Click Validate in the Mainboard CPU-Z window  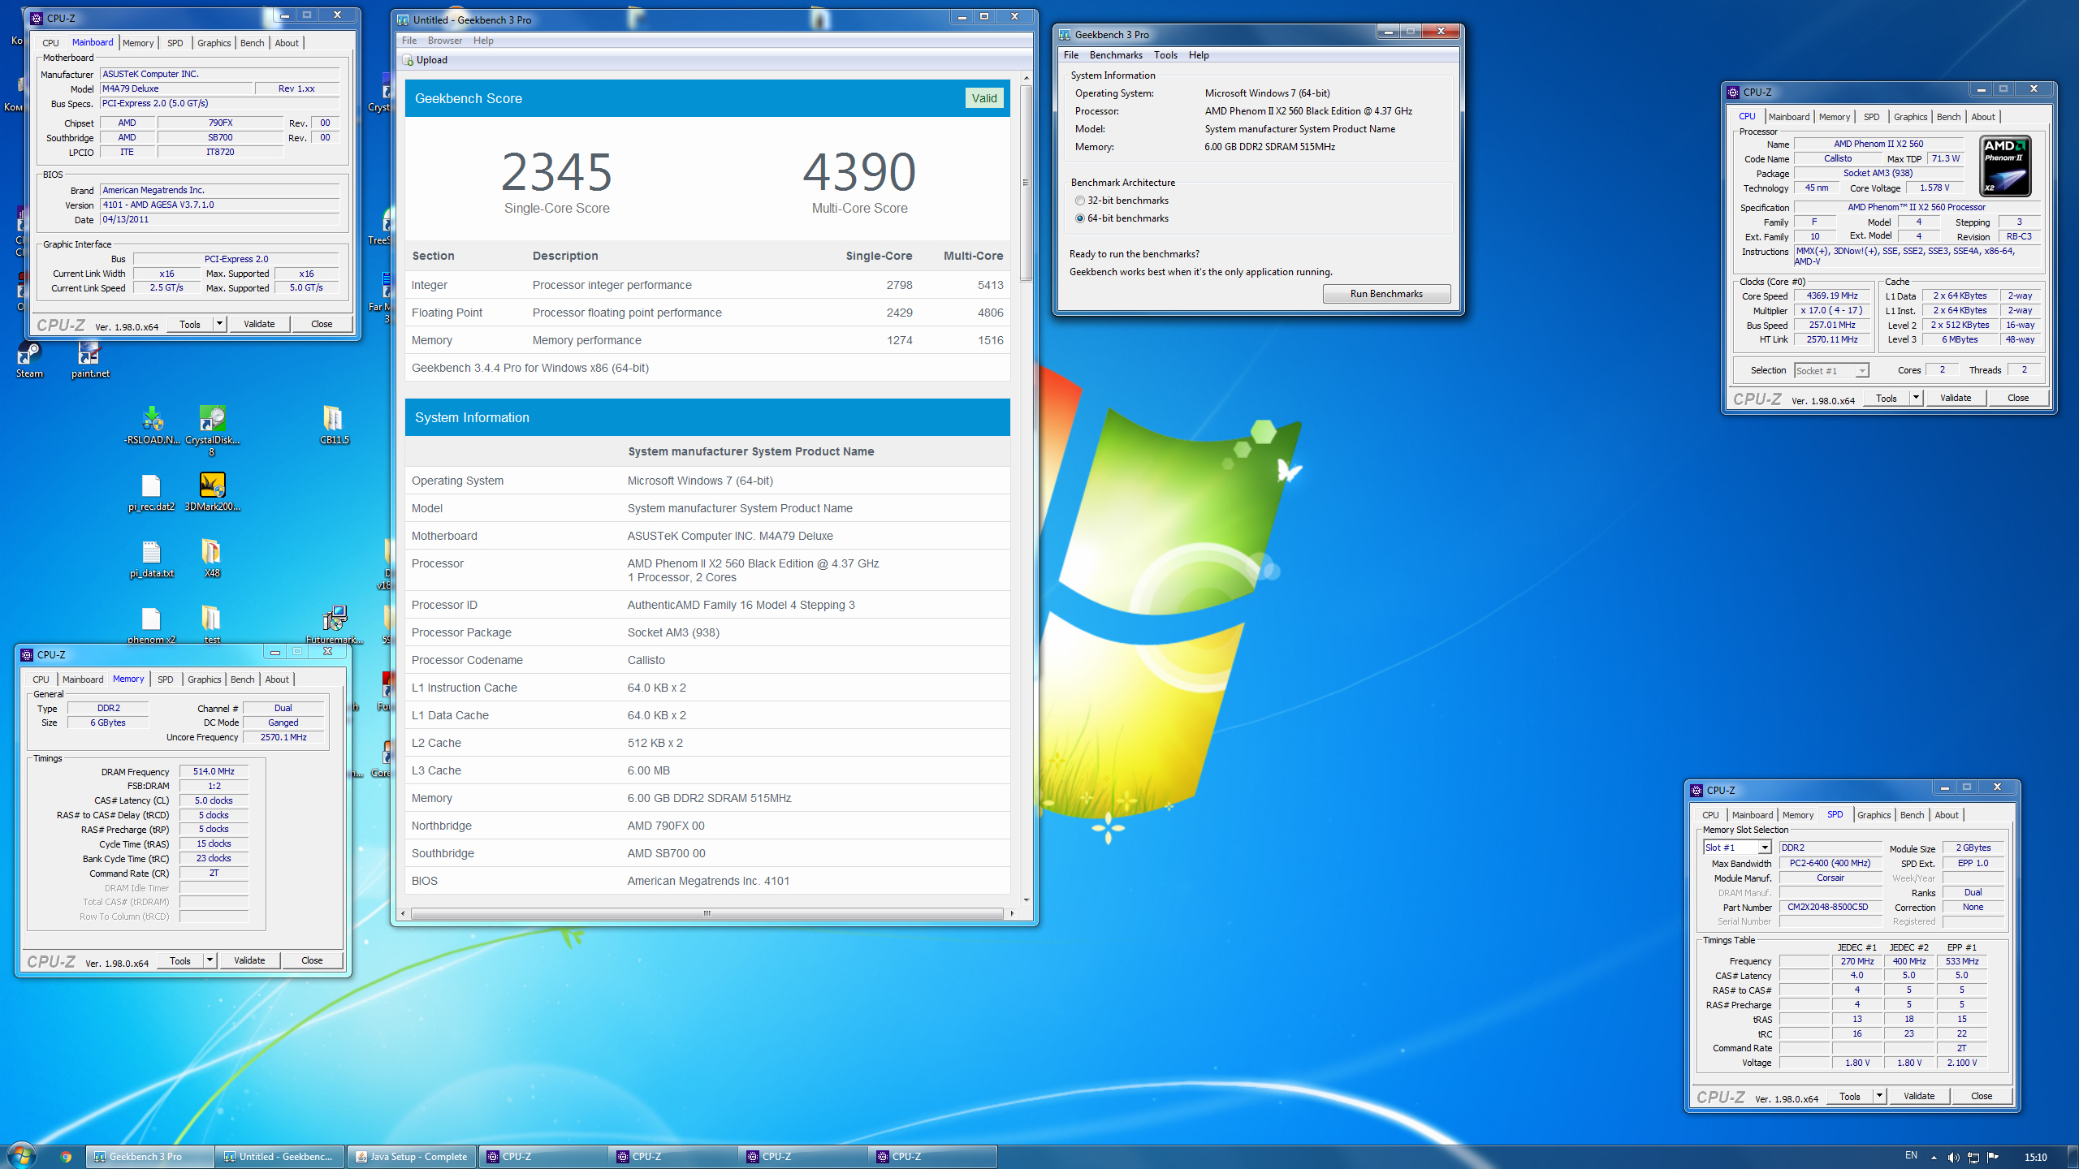pyautogui.click(x=259, y=324)
